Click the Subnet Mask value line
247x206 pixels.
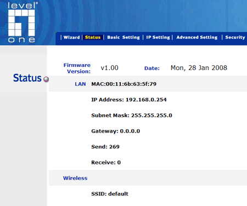point(132,116)
